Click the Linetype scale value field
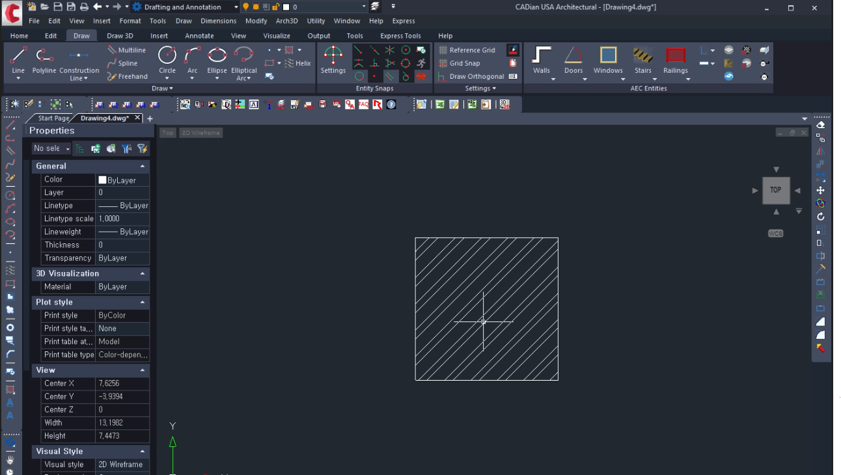The width and height of the screenshot is (841, 475). tap(122, 219)
